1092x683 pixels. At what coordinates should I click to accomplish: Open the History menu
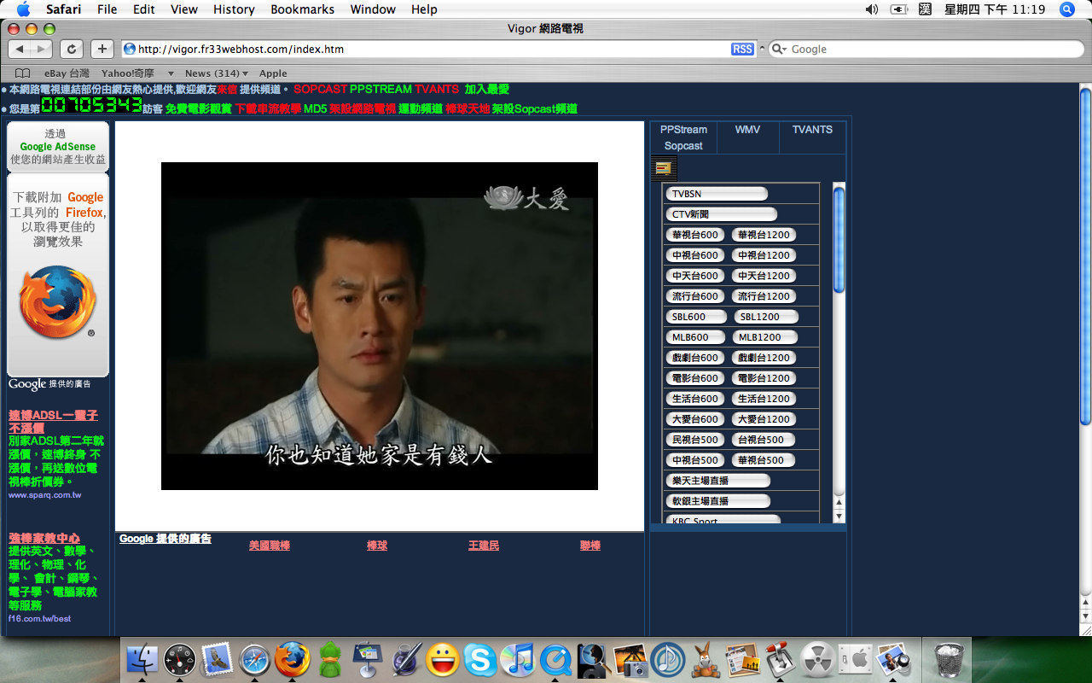click(x=234, y=9)
